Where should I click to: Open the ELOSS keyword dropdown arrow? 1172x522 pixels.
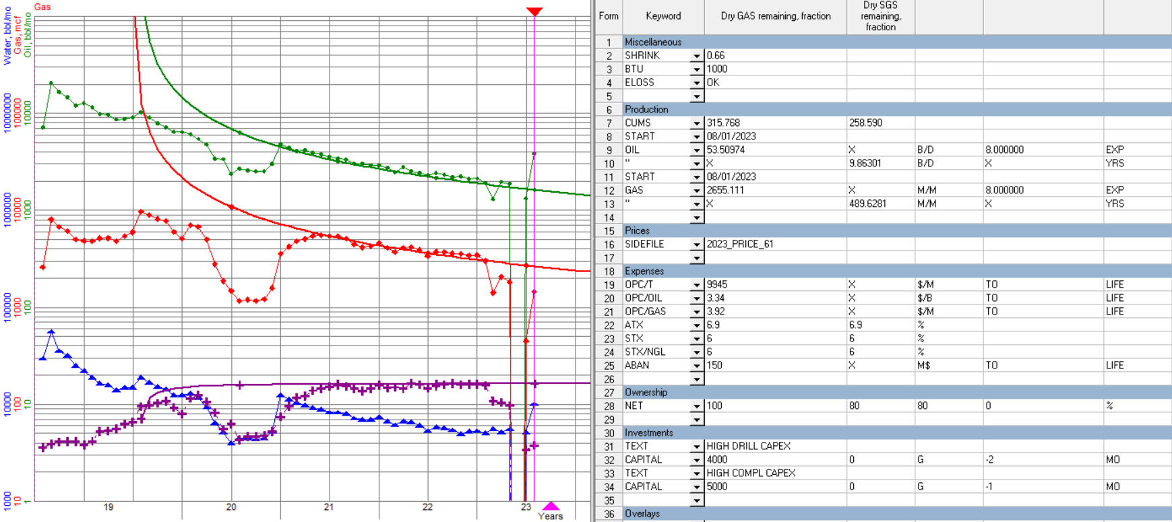pos(697,83)
